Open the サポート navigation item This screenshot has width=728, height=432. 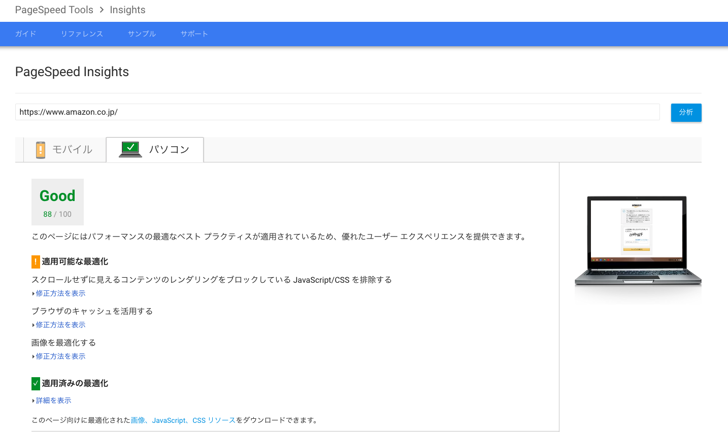194,34
